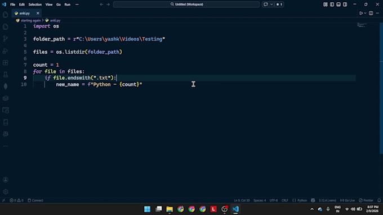
Task: Open the Source Control view
Action: 6,39
